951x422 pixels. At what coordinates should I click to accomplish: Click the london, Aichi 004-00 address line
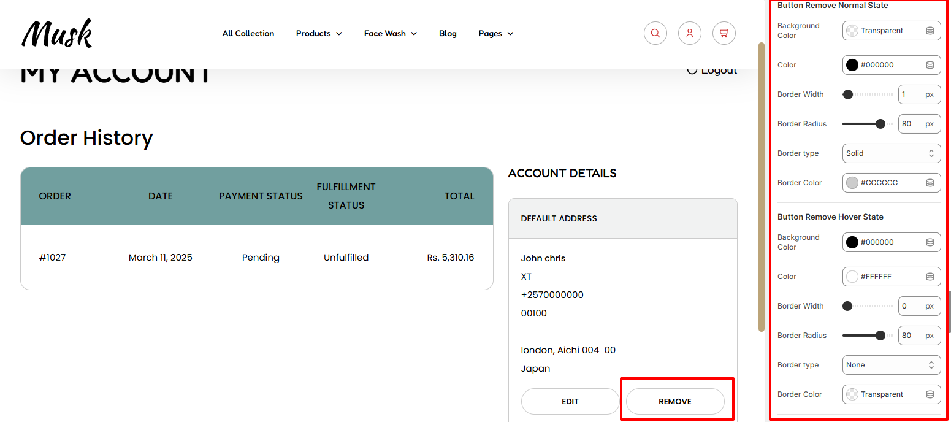click(568, 350)
